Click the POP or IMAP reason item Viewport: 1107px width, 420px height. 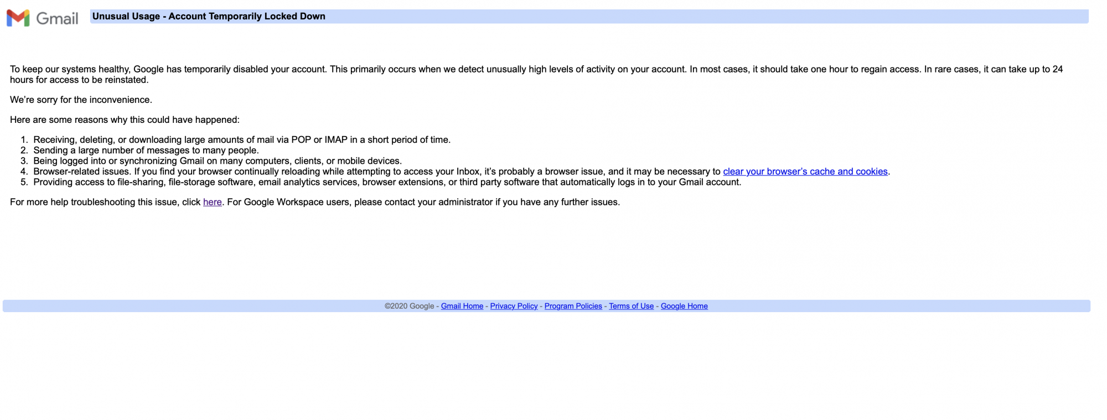[242, 139]
